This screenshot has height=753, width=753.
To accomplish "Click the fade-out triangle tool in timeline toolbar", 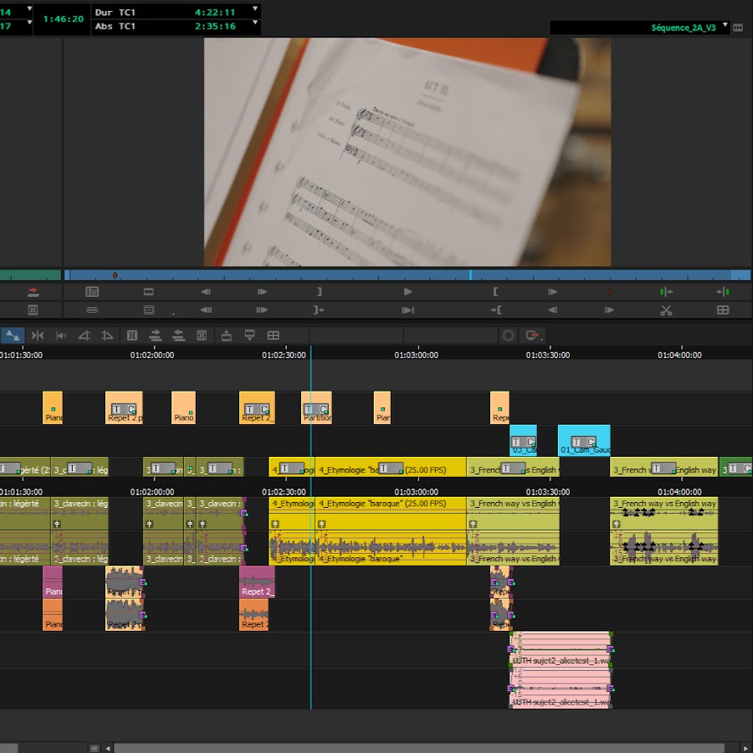I will click(107, 336).
